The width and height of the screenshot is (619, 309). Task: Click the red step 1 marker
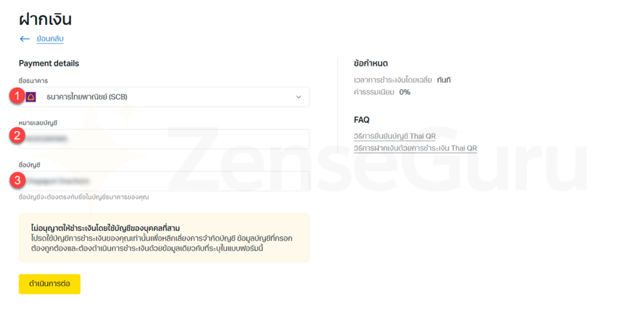coord(16,95)
